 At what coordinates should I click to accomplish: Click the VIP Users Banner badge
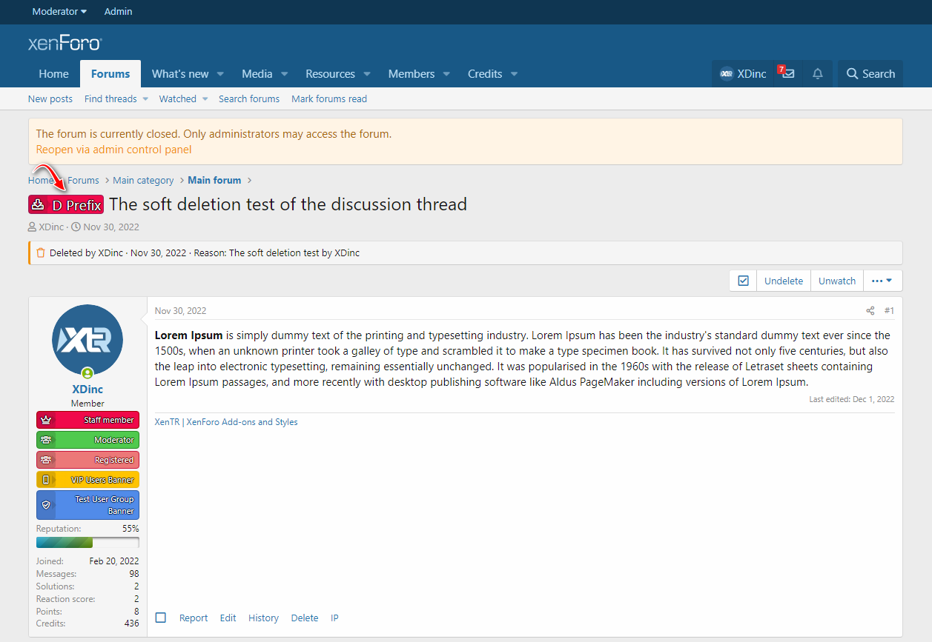(x=87, y=480)
